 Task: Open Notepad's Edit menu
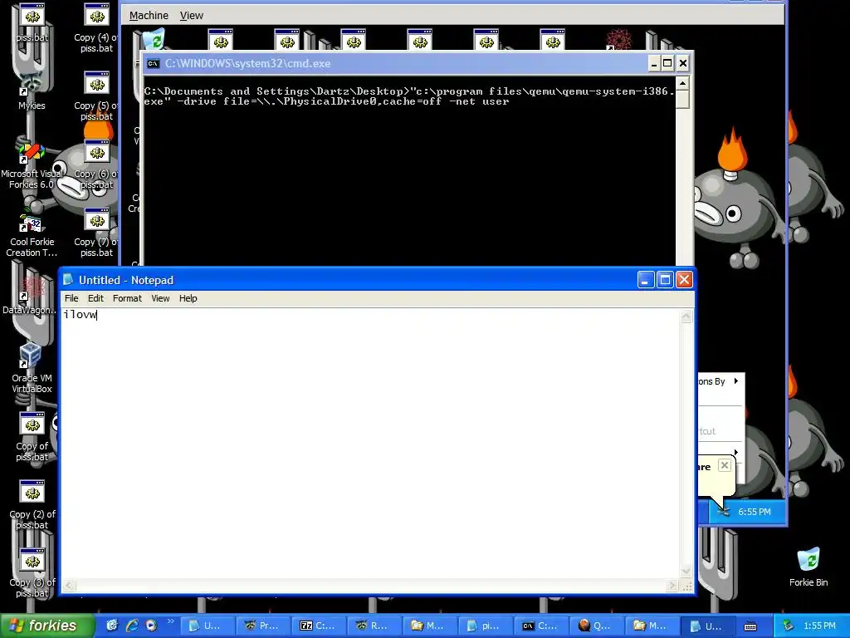pos(95,298)
